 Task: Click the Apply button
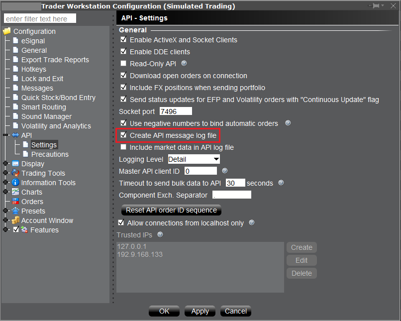click(x=200, y=311)
